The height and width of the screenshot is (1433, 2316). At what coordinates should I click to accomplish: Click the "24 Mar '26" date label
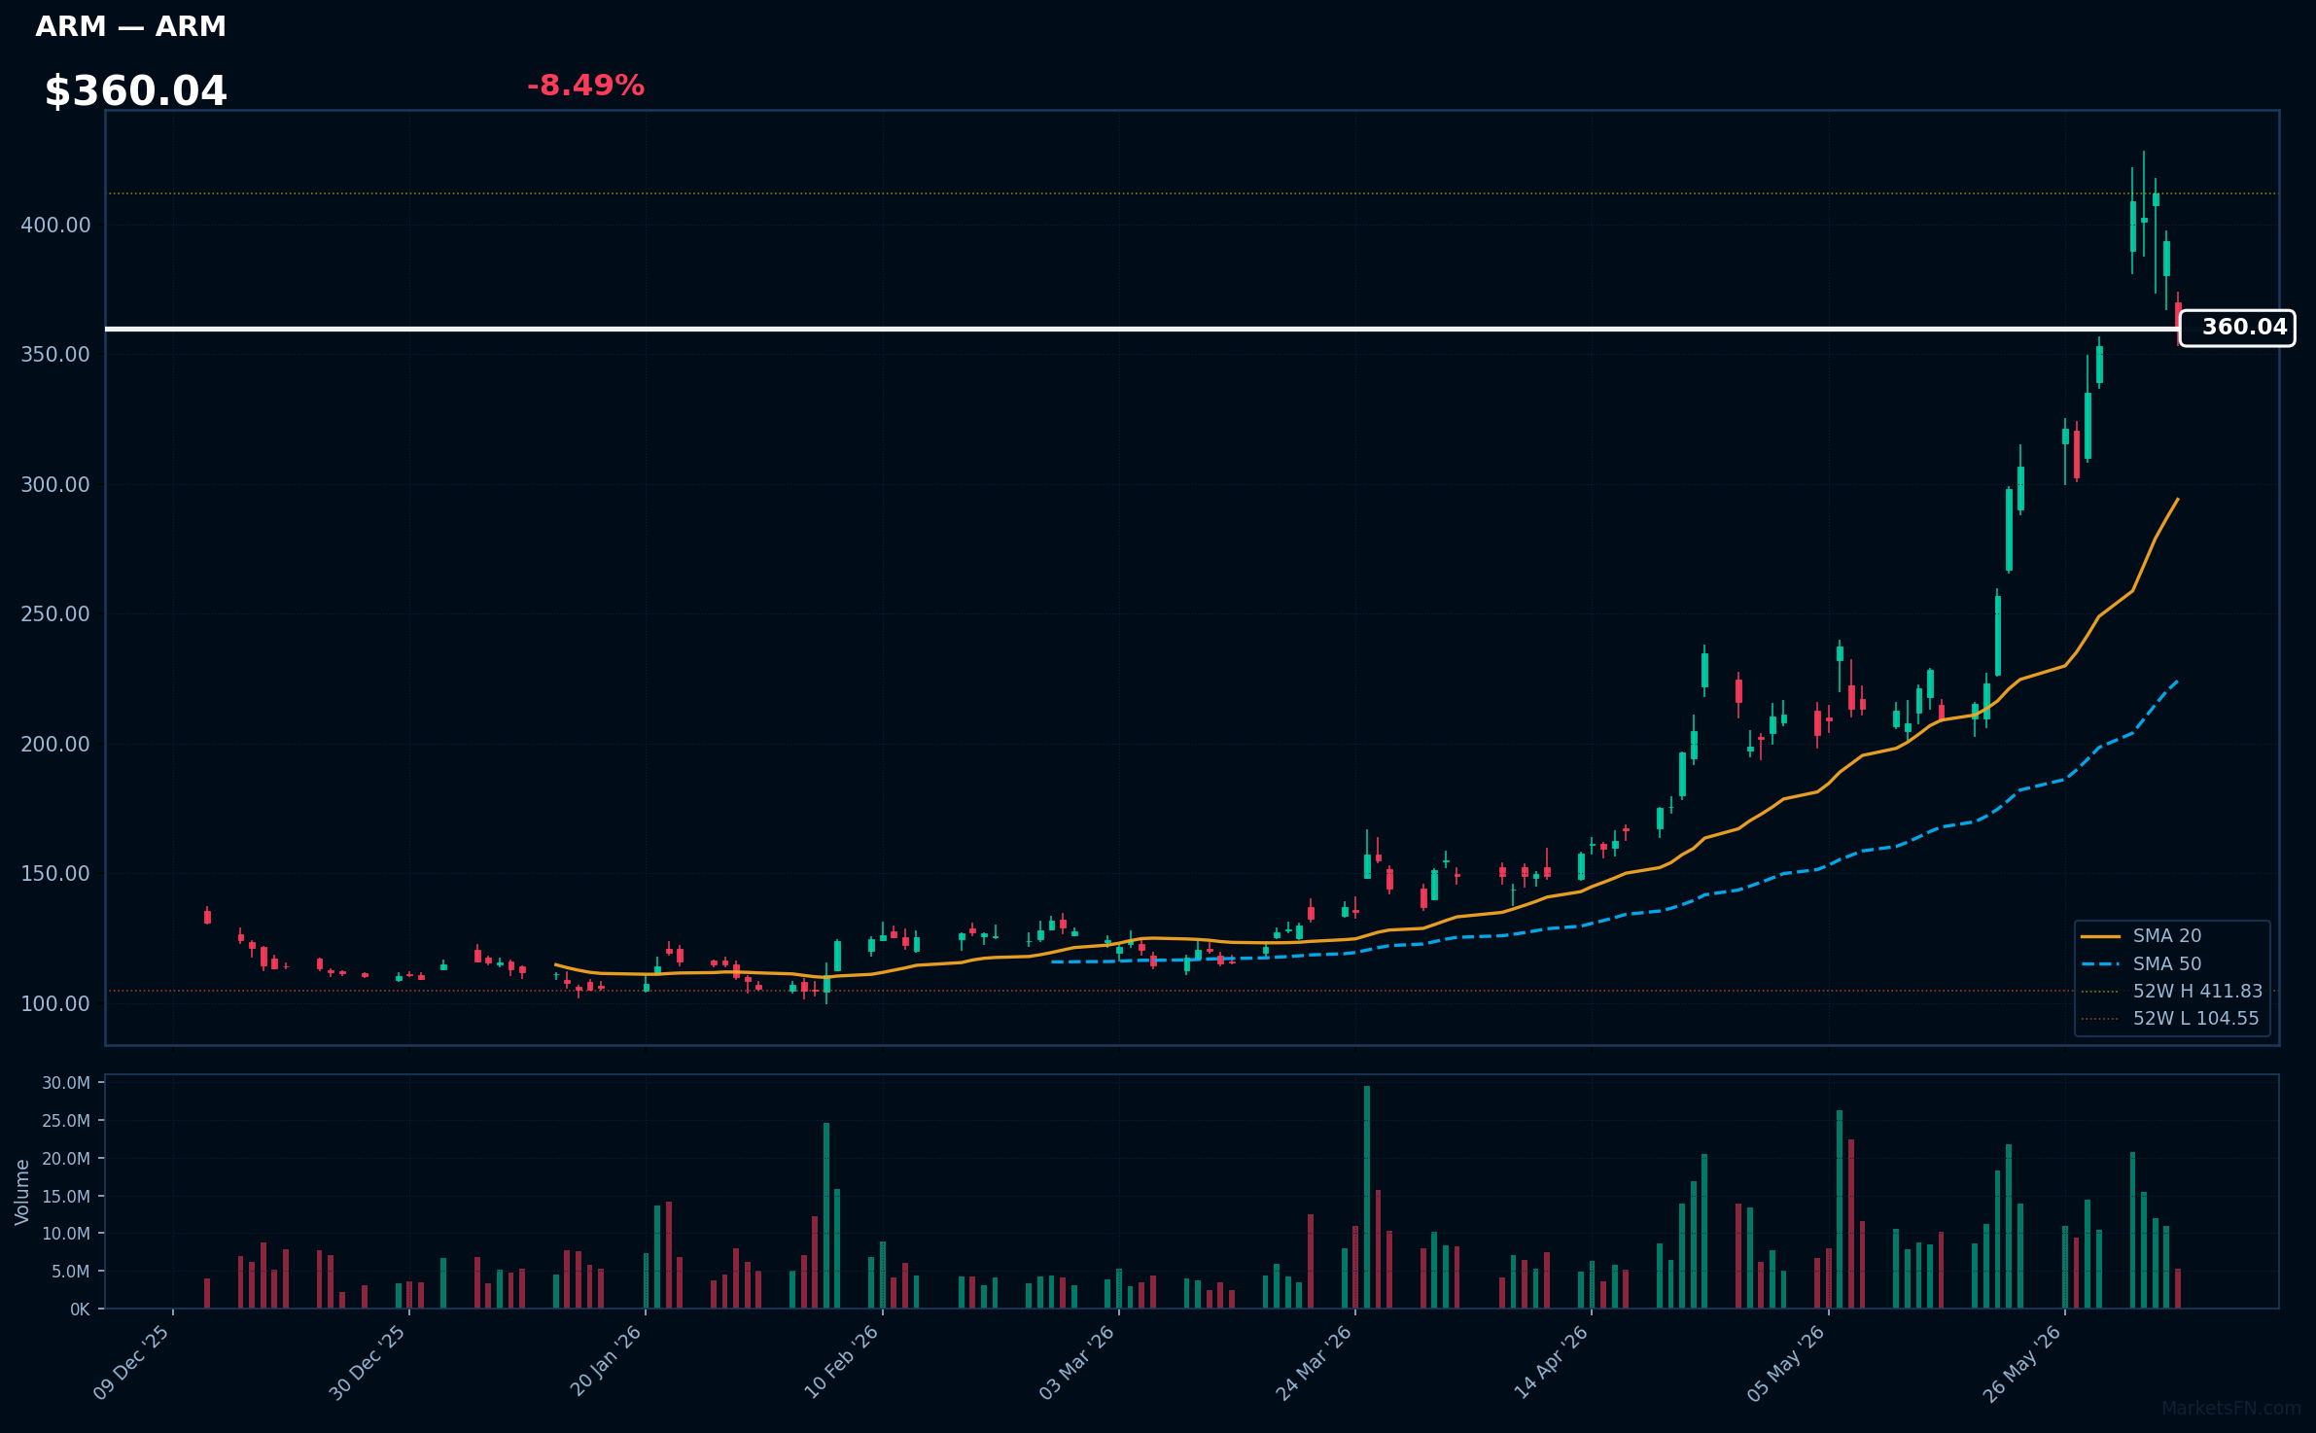[1315, 1362]
